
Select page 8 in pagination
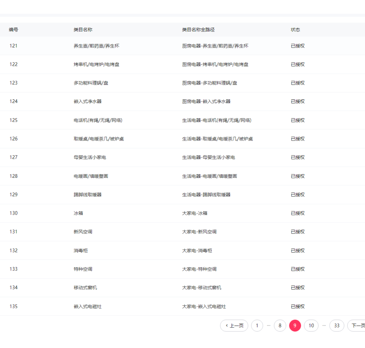(280, 326)
